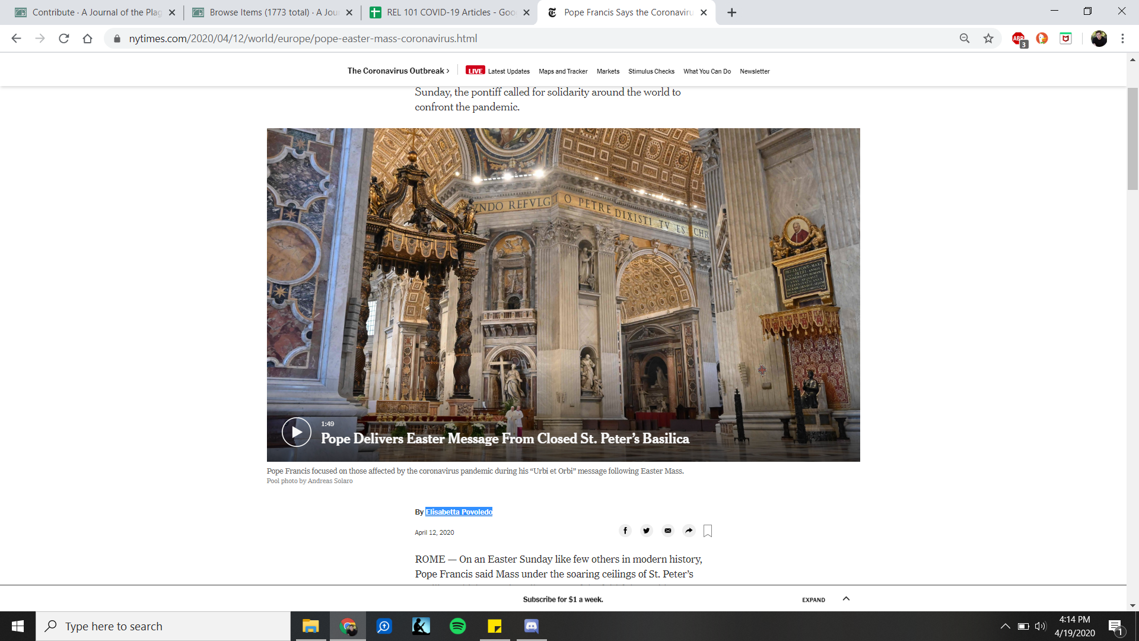Switch to Browse Items tab
The width and height of the screenshot is (1139, 641).
coord(273,12)
